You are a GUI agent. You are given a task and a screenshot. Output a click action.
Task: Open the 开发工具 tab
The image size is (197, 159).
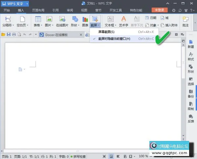[x=116, y=10]
